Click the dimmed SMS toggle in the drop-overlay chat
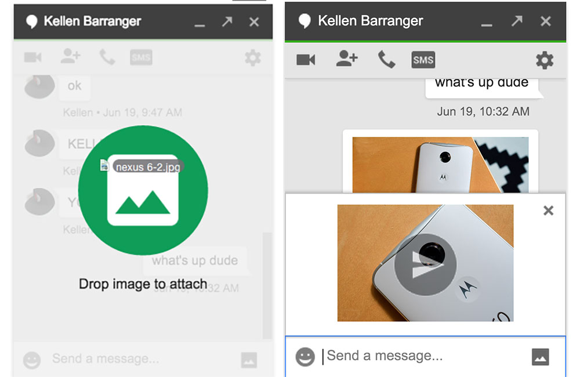Viewport: 580px width, 377px height. (x=141, y=57)
